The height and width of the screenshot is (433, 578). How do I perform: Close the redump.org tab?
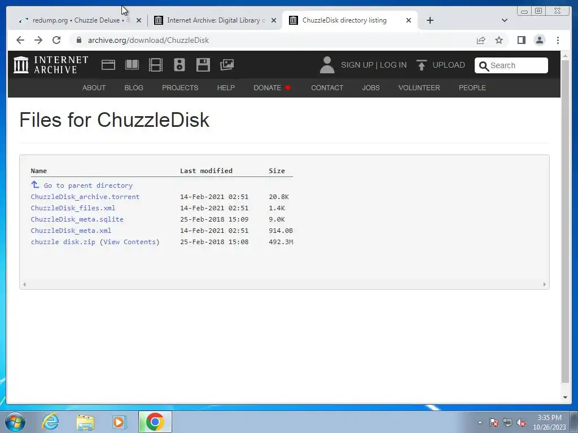(x=139, y=21)
